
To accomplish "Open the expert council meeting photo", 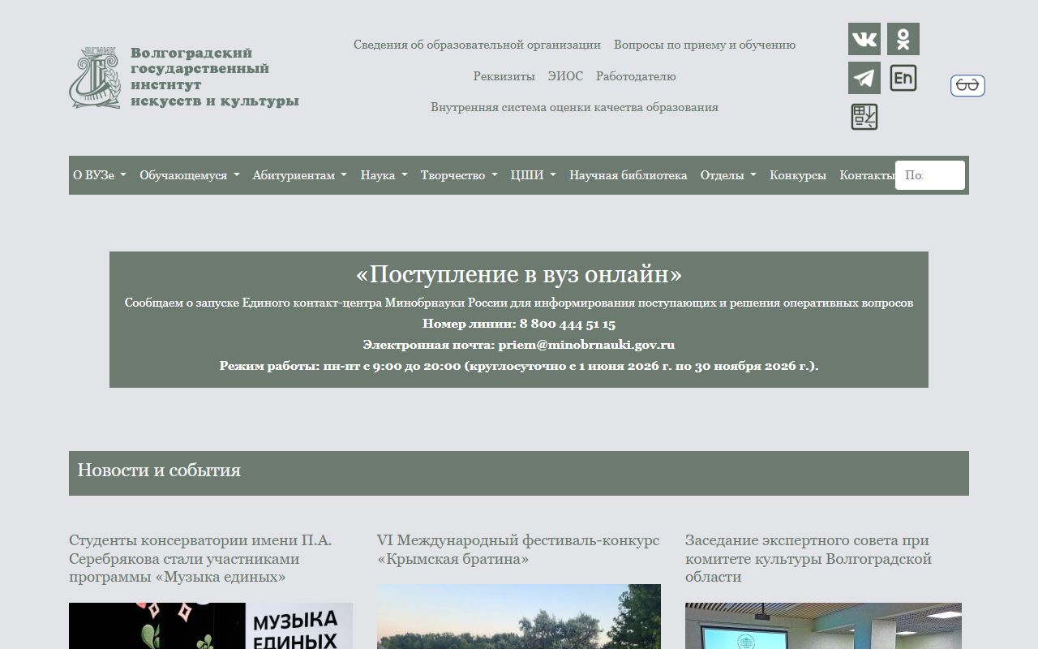I will pyautogui.click(x=823, y=625).
